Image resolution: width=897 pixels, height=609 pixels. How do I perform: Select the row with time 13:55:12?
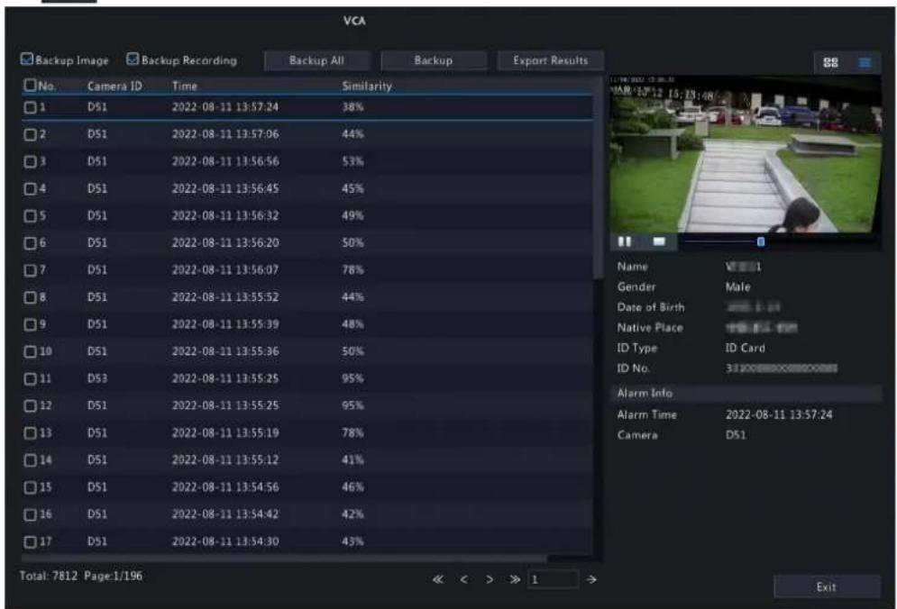(307, 460)
